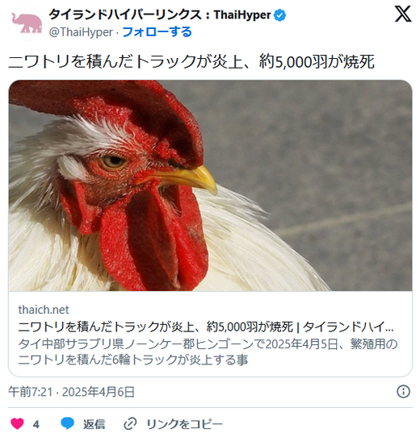The image size is (420, 433).
Task: Click the blue reply speech bubble icon
Action: point(67,423)
